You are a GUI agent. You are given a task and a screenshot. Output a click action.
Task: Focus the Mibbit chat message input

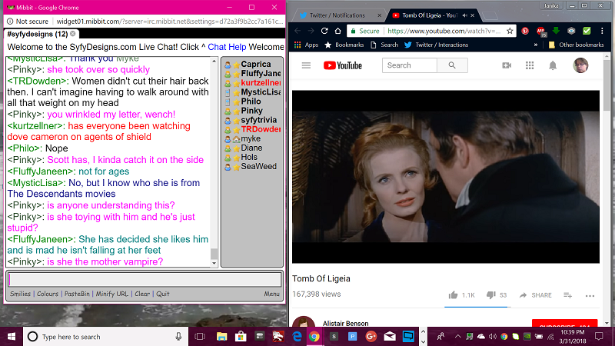point(145,279)
